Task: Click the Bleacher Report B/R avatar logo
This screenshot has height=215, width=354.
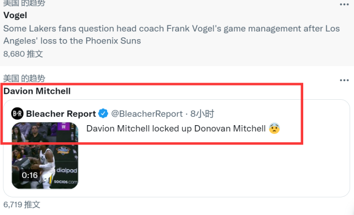Action: pos(17,114)
